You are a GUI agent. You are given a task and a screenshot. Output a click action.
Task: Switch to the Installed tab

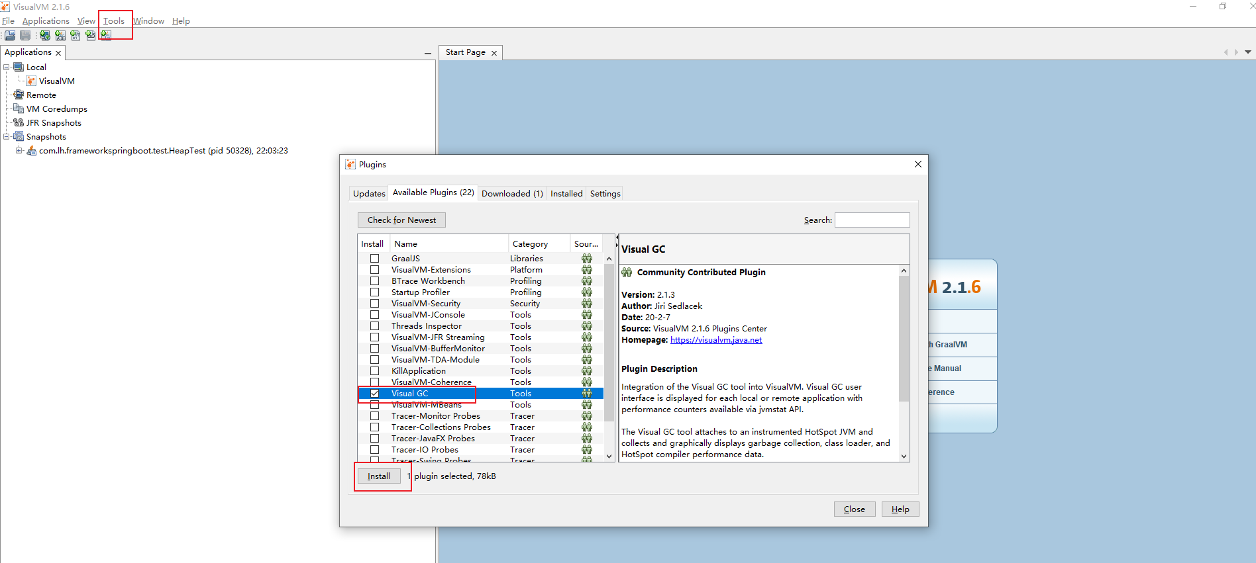[x=566, y=193]
